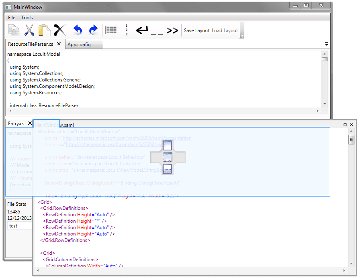Close the Entry.cs tab
The image size is (360, 278).
pyautogui.click(x=30, y=124)
